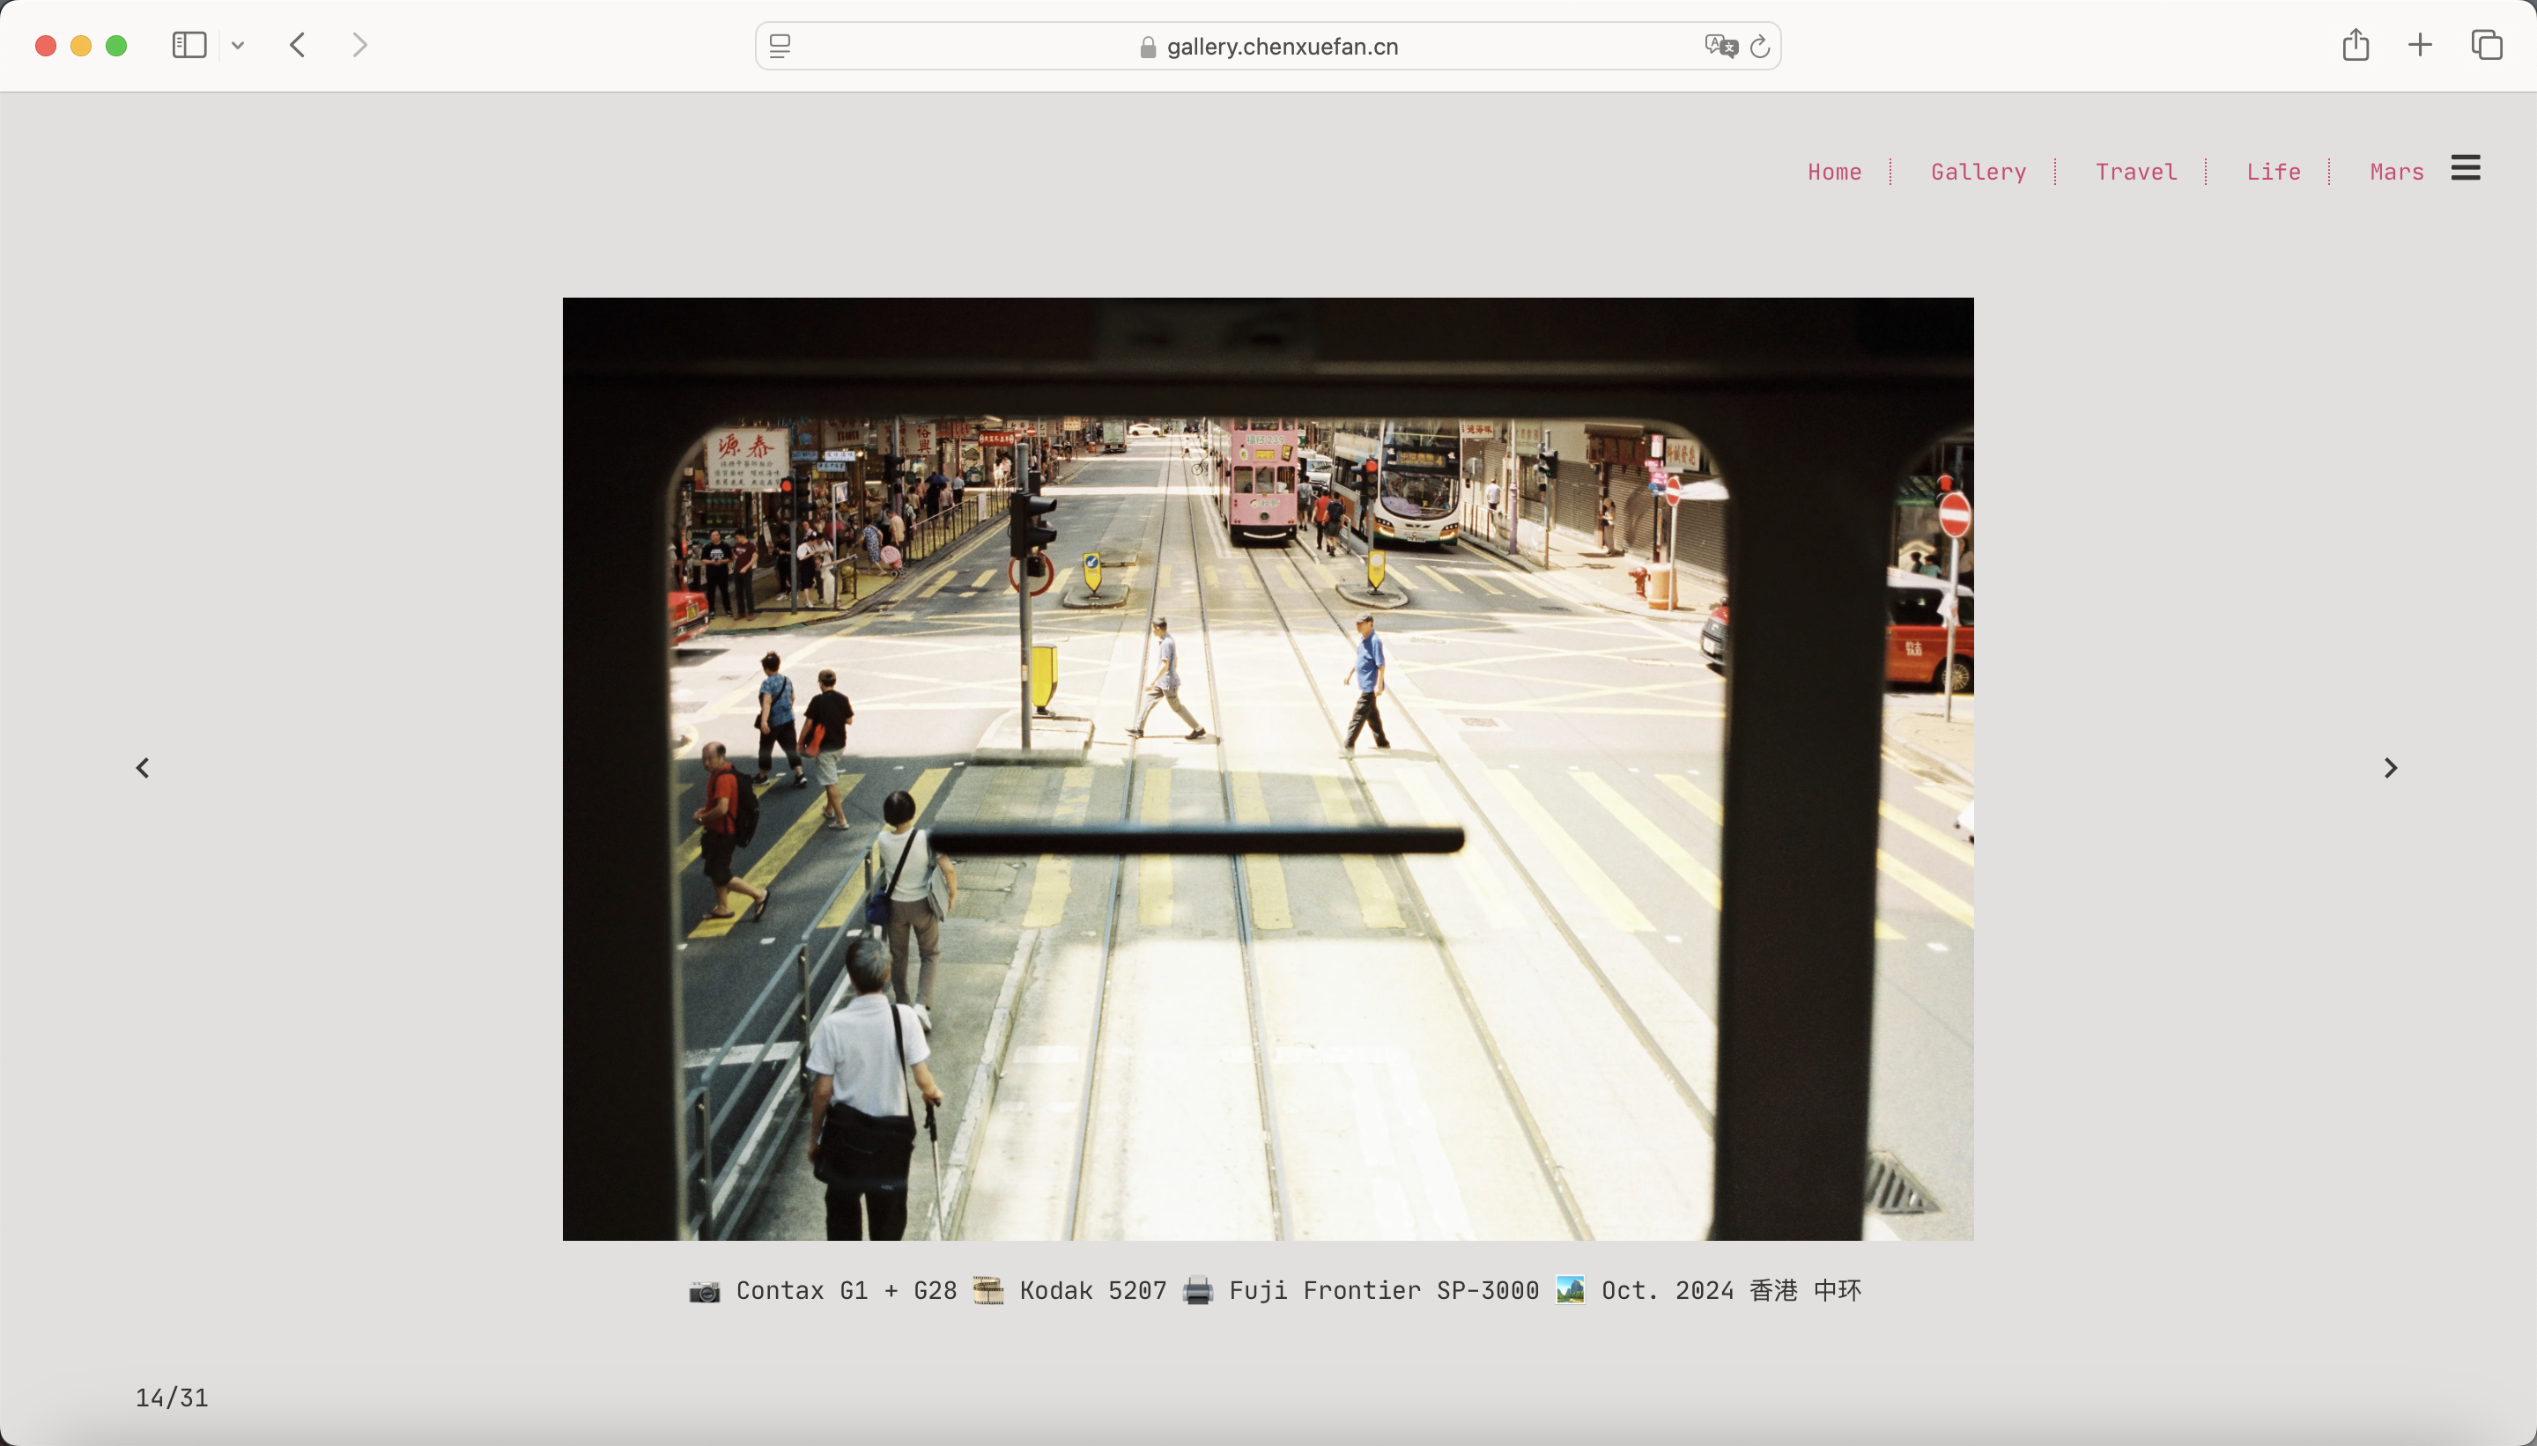
Task: Open the Reader page menu icon
Action: (780, 47)
